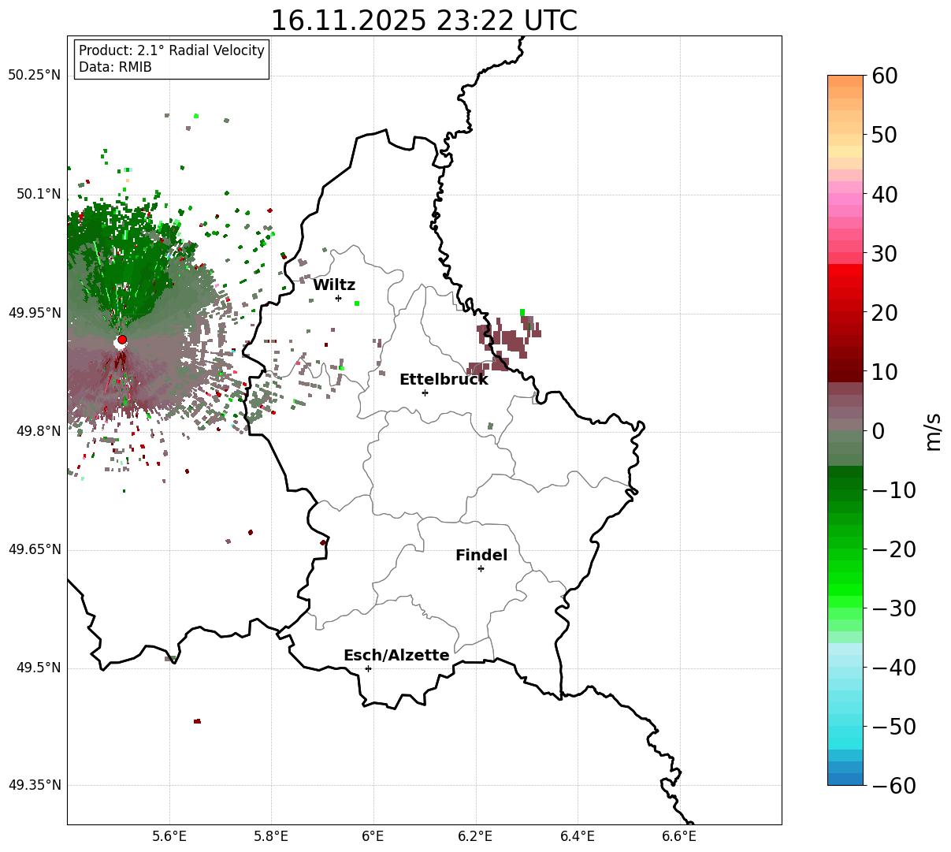The height and width of the screenshot is (852, 951).
Task: Pick the bright red colorbar segment near 25
Action: [845, 282]
